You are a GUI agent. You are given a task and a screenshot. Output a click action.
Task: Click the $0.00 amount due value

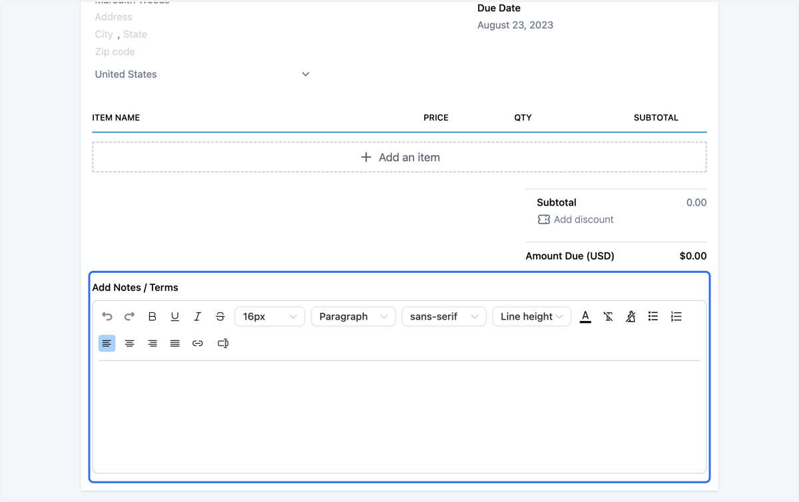click(x=693, y=256)
